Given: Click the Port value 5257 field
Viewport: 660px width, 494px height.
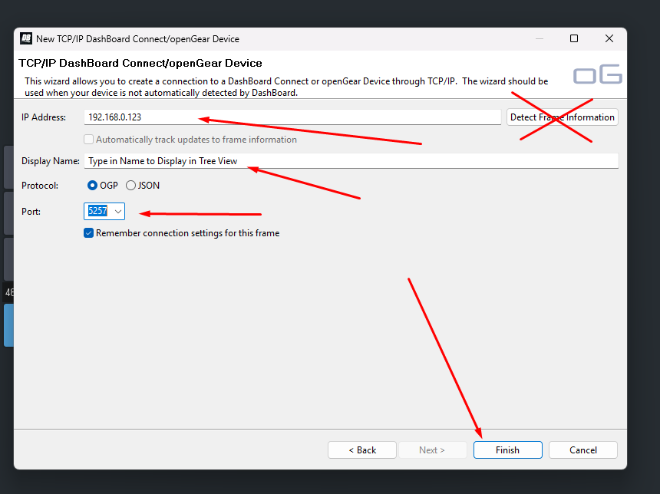Looking at the screenshot, I should point(98,211).
